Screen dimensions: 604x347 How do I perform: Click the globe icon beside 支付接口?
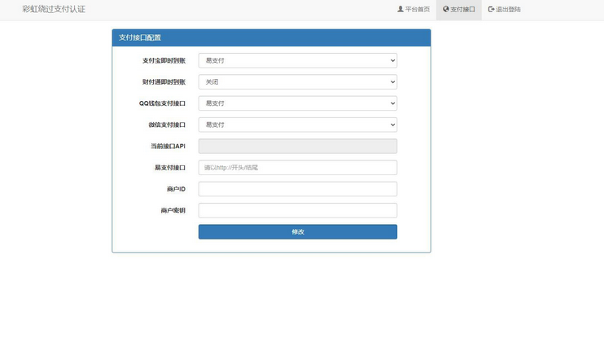tap(446, 9)
